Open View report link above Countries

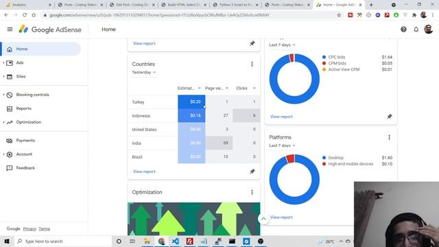pos(144,43)
